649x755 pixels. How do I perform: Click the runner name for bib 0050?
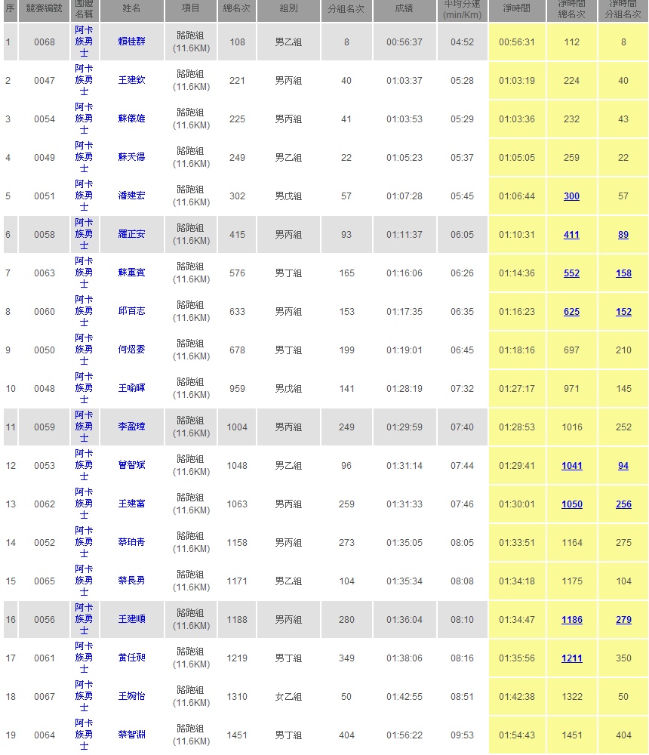[x=131, y=350]
